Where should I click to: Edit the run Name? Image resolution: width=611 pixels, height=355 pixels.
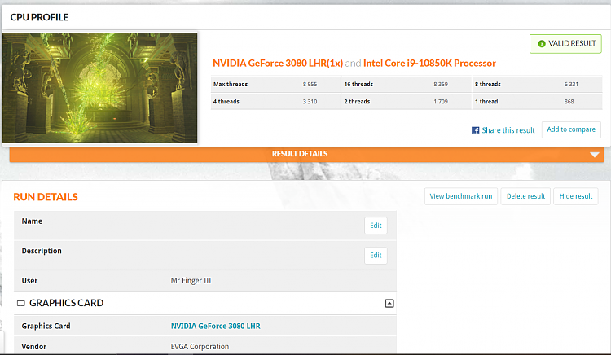(376, 226)
